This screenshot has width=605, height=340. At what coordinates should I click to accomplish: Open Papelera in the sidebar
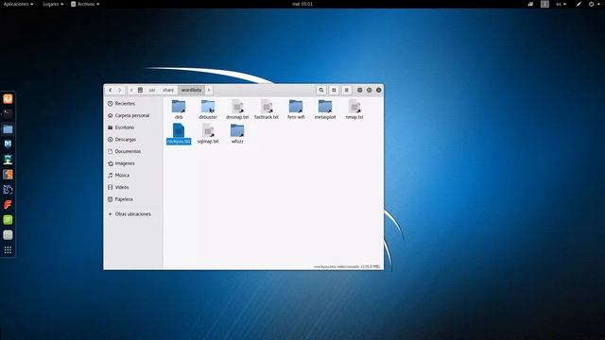click(133, 199)
